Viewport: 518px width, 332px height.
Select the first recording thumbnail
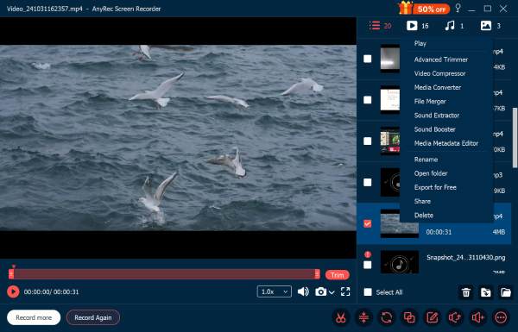coord(390,59)
